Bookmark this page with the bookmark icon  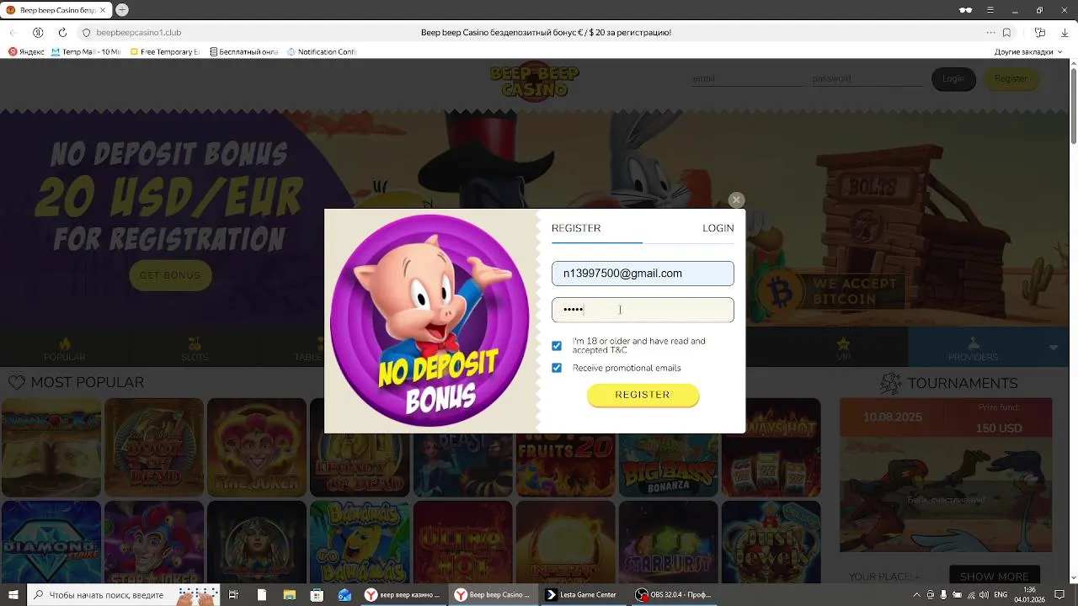coord(1006,32)
